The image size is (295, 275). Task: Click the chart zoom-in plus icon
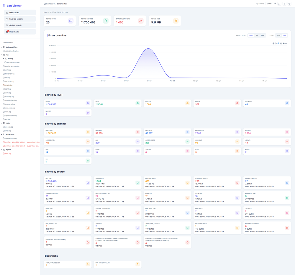tap(273, 43)
